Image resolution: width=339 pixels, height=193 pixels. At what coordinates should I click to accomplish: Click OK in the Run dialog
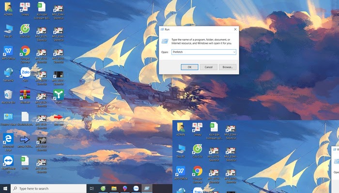(x=189, y=67)
